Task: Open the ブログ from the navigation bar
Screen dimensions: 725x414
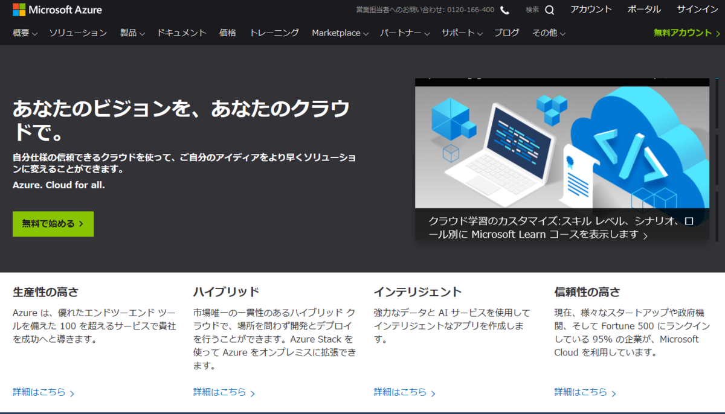Action: tap(506, 33)
